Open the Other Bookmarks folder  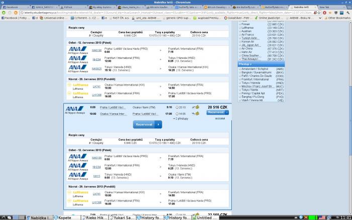337,18
